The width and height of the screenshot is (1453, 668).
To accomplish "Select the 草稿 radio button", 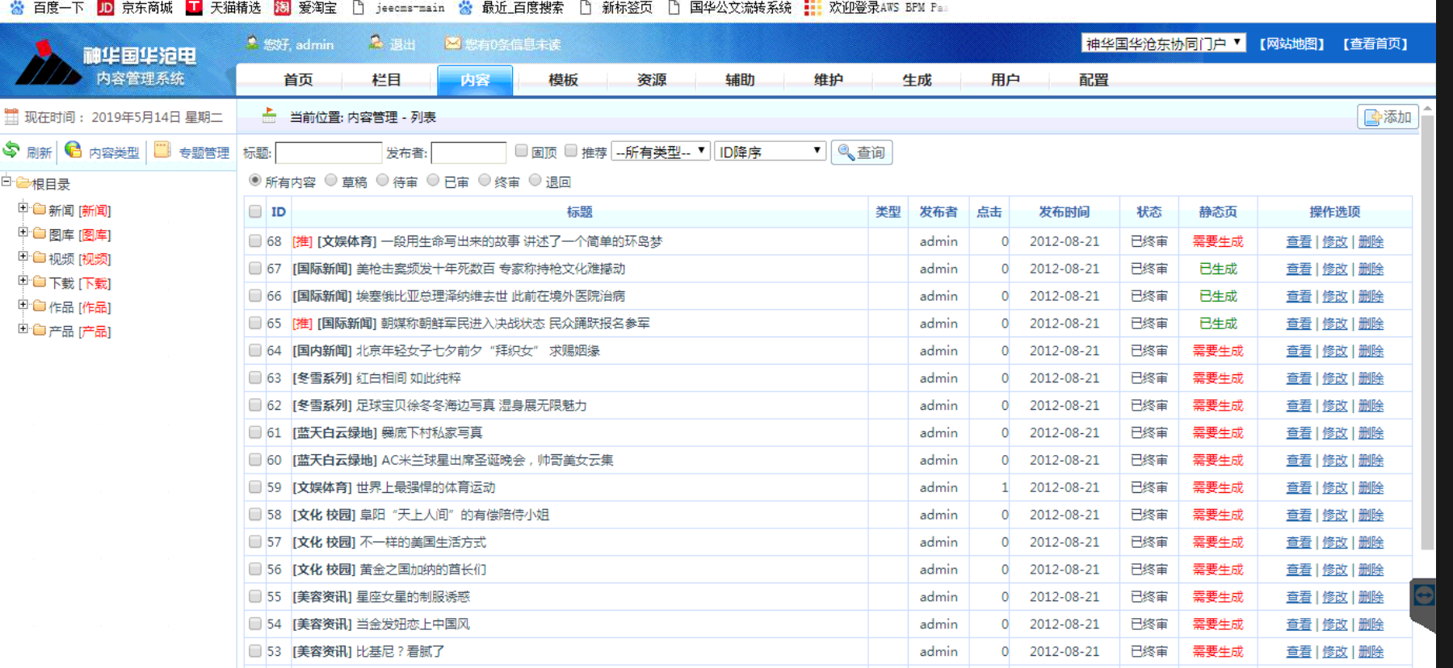I will 331,181.
